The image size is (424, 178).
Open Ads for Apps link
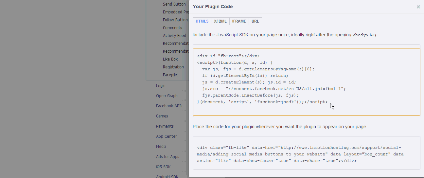(x=168, y=157)
